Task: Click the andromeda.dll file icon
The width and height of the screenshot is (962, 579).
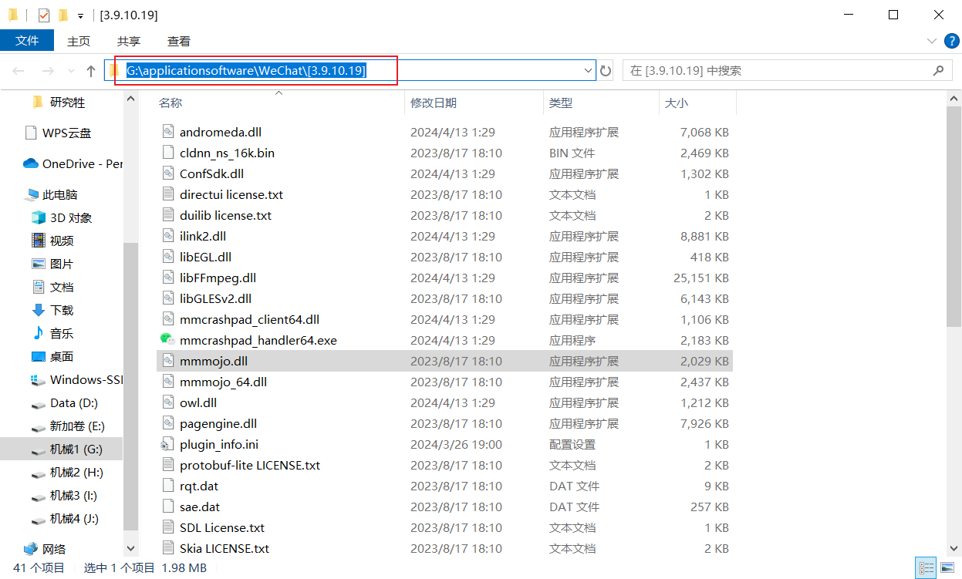Action: 168,132
